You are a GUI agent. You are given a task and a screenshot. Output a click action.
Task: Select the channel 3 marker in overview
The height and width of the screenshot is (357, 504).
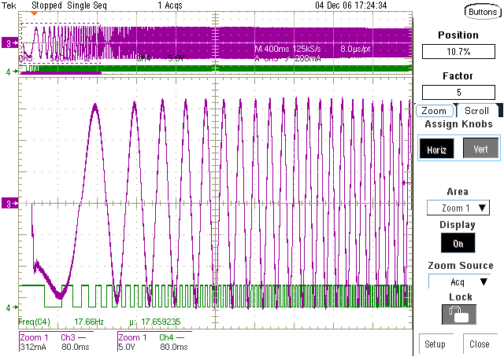click(x=9, y=42)
